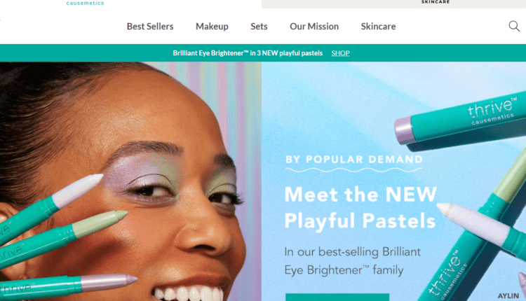Click the best-selling Brilliant Eye Brightener family text
526x301 pixels.
tap(352, 261)
